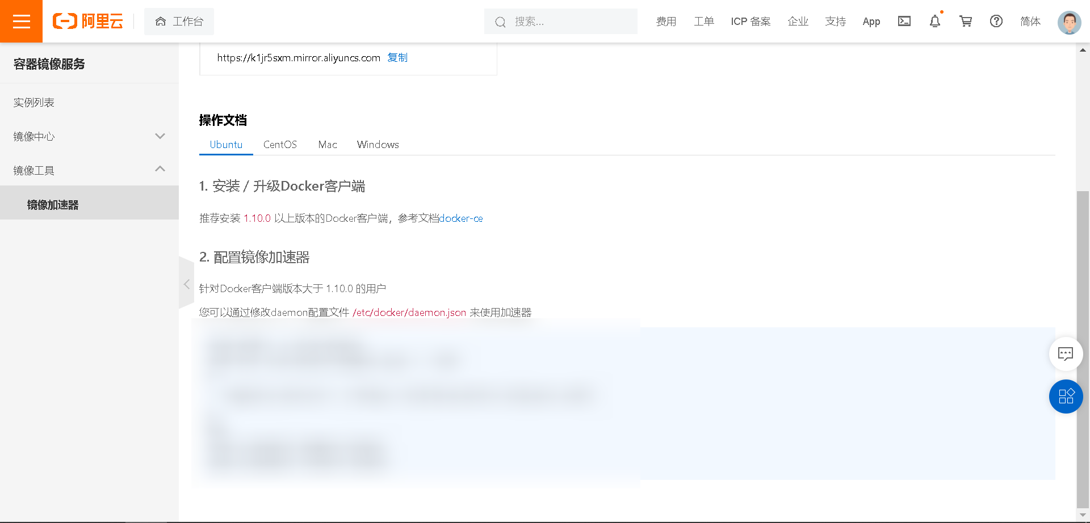This screenshot has height=523, width=1090.
Task: Switch language via 简体
Action: pyautogui.click(x=1030, y=22)
